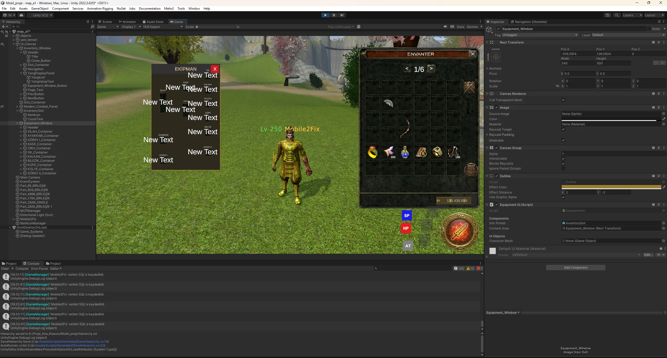Click the blue potion item in inventory

[x=405, y=152]
